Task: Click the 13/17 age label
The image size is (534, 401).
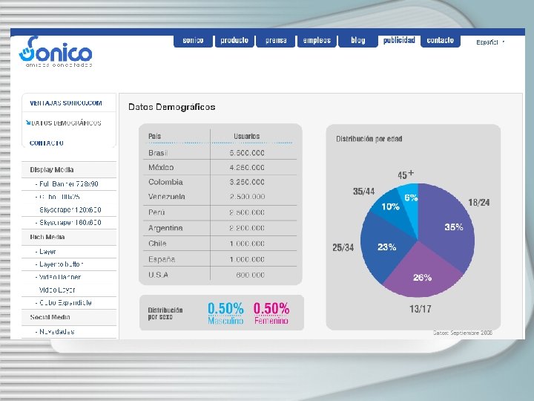Action: 421,309
